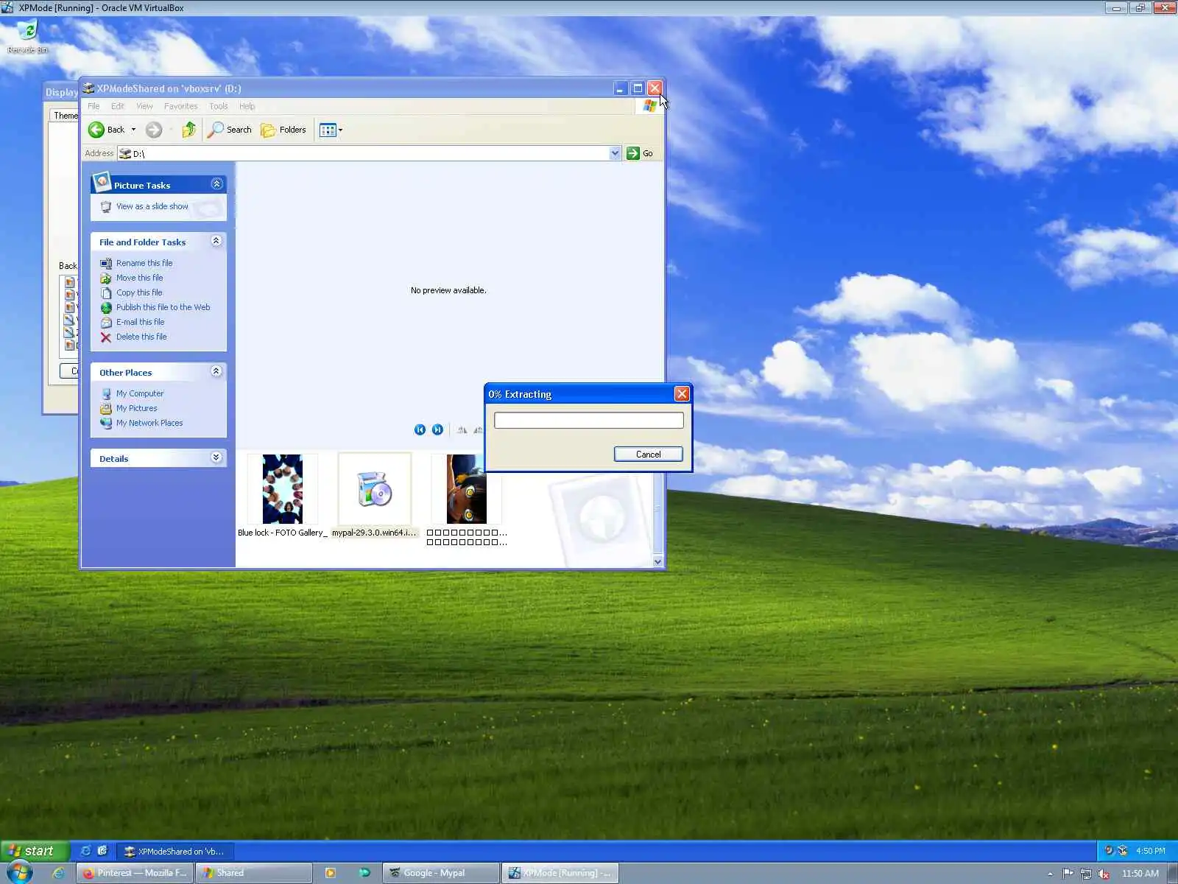Collapse the File and Folder Tasks panel

click(216, 241)
